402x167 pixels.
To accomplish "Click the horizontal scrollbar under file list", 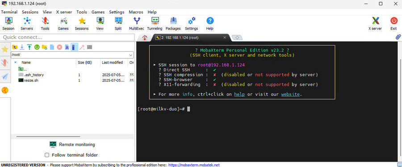I will (x=48, y=137).
